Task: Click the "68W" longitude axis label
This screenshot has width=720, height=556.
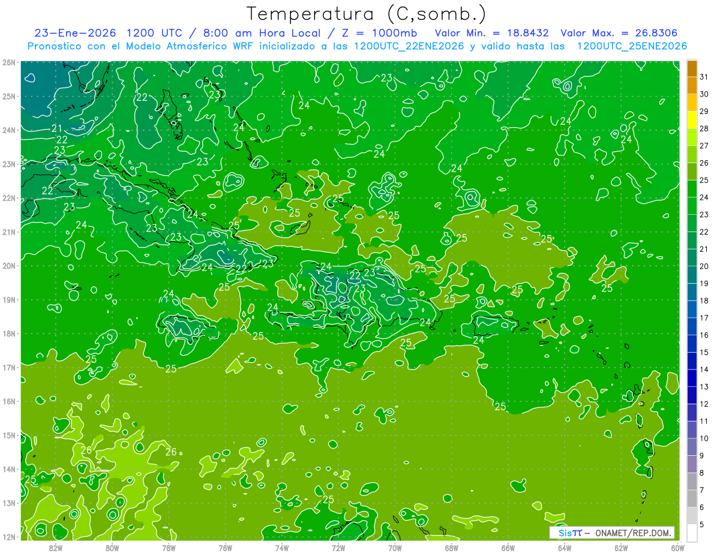Action: click(452, 547)
